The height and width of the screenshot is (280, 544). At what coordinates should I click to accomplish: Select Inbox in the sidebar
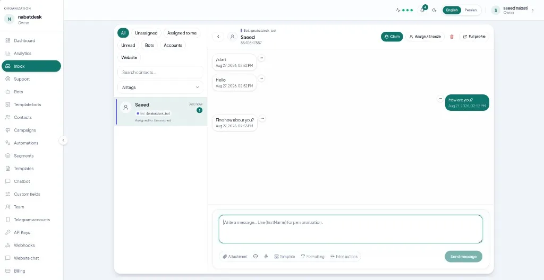click(x=31, y=66)
